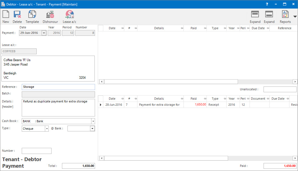Open the Payment date dropdown arrow

[x=44, y=33]
